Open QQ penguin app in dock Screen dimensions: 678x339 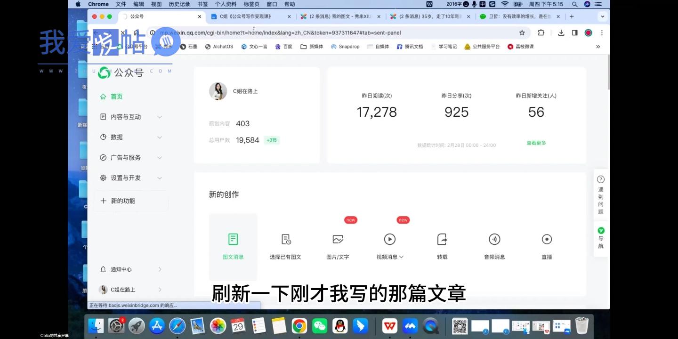click(x=340, y=325)
